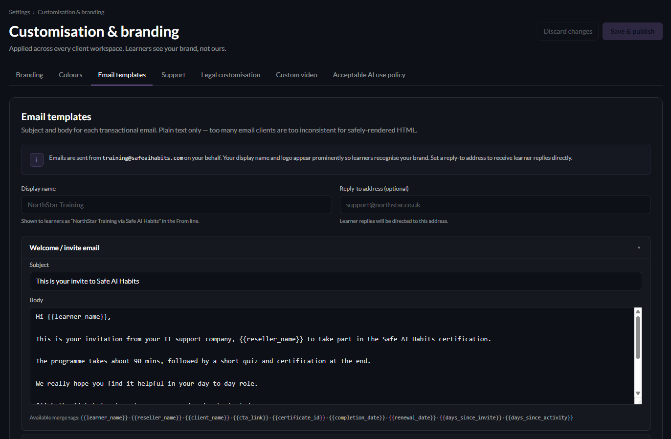Click the training@safeaihabits.com sender address text
The height and width of the screenshot is (439, 671).
[143, 158]
